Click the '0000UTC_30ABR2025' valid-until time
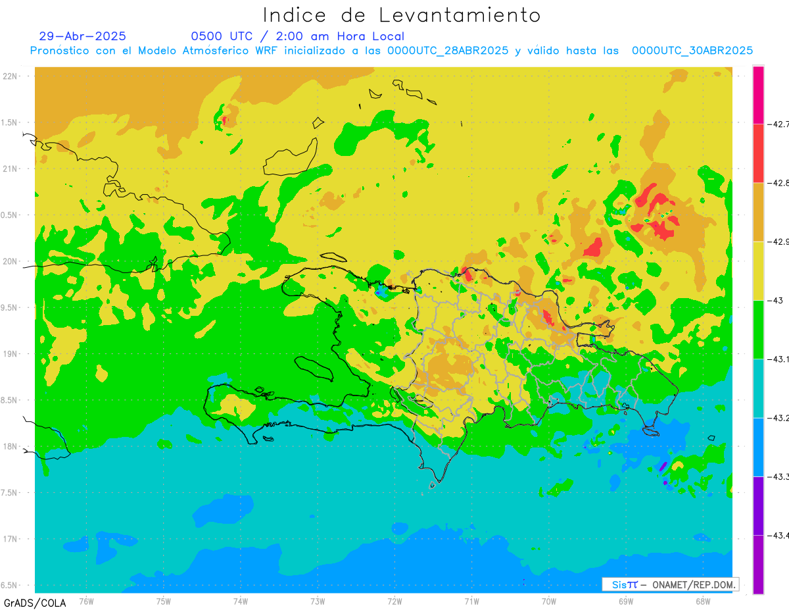Viewport: 789px width, 610px height. [692, 50]
